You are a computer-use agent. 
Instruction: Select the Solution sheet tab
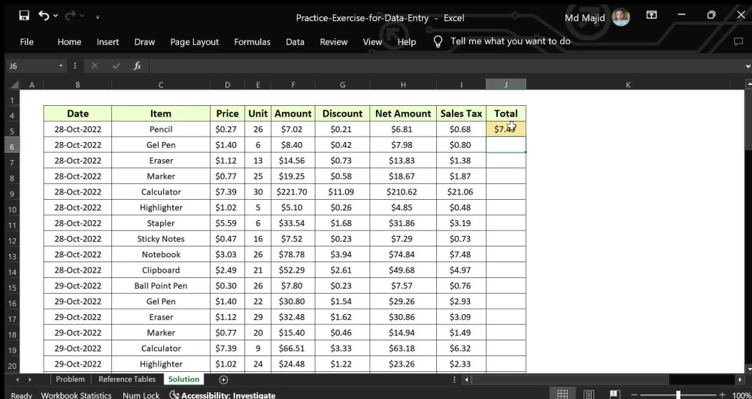(x=183, y=379)
